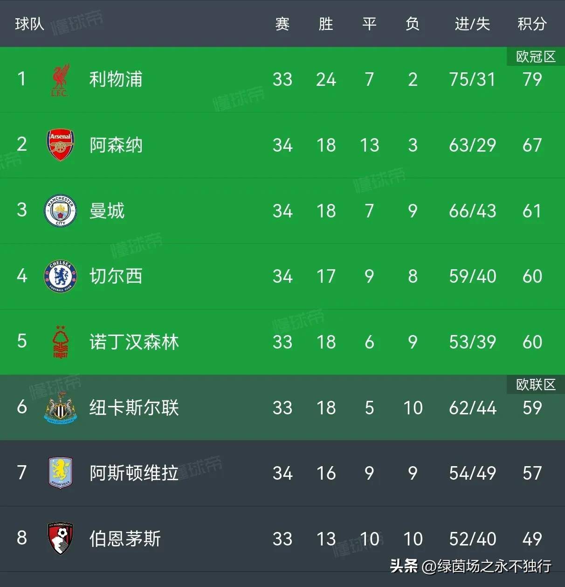Click the Liverpool club crest
Image resolution: width=565 pixels, height=587 pixels.
tap(60, 80)
